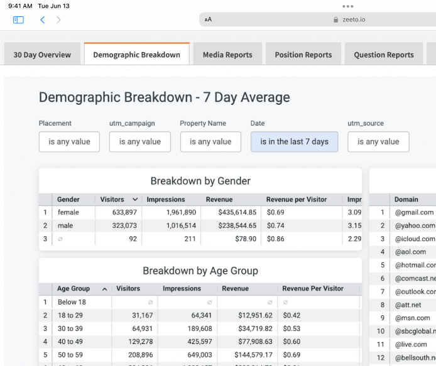Image resolution: width=436 pixels, height=366 pixels.
Task: Open the utm_source filter dropdown
Action: 378,142
